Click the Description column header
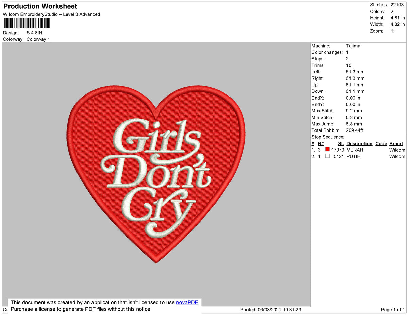The height and width of the screenshot is (315, 408). coord(359,143)
